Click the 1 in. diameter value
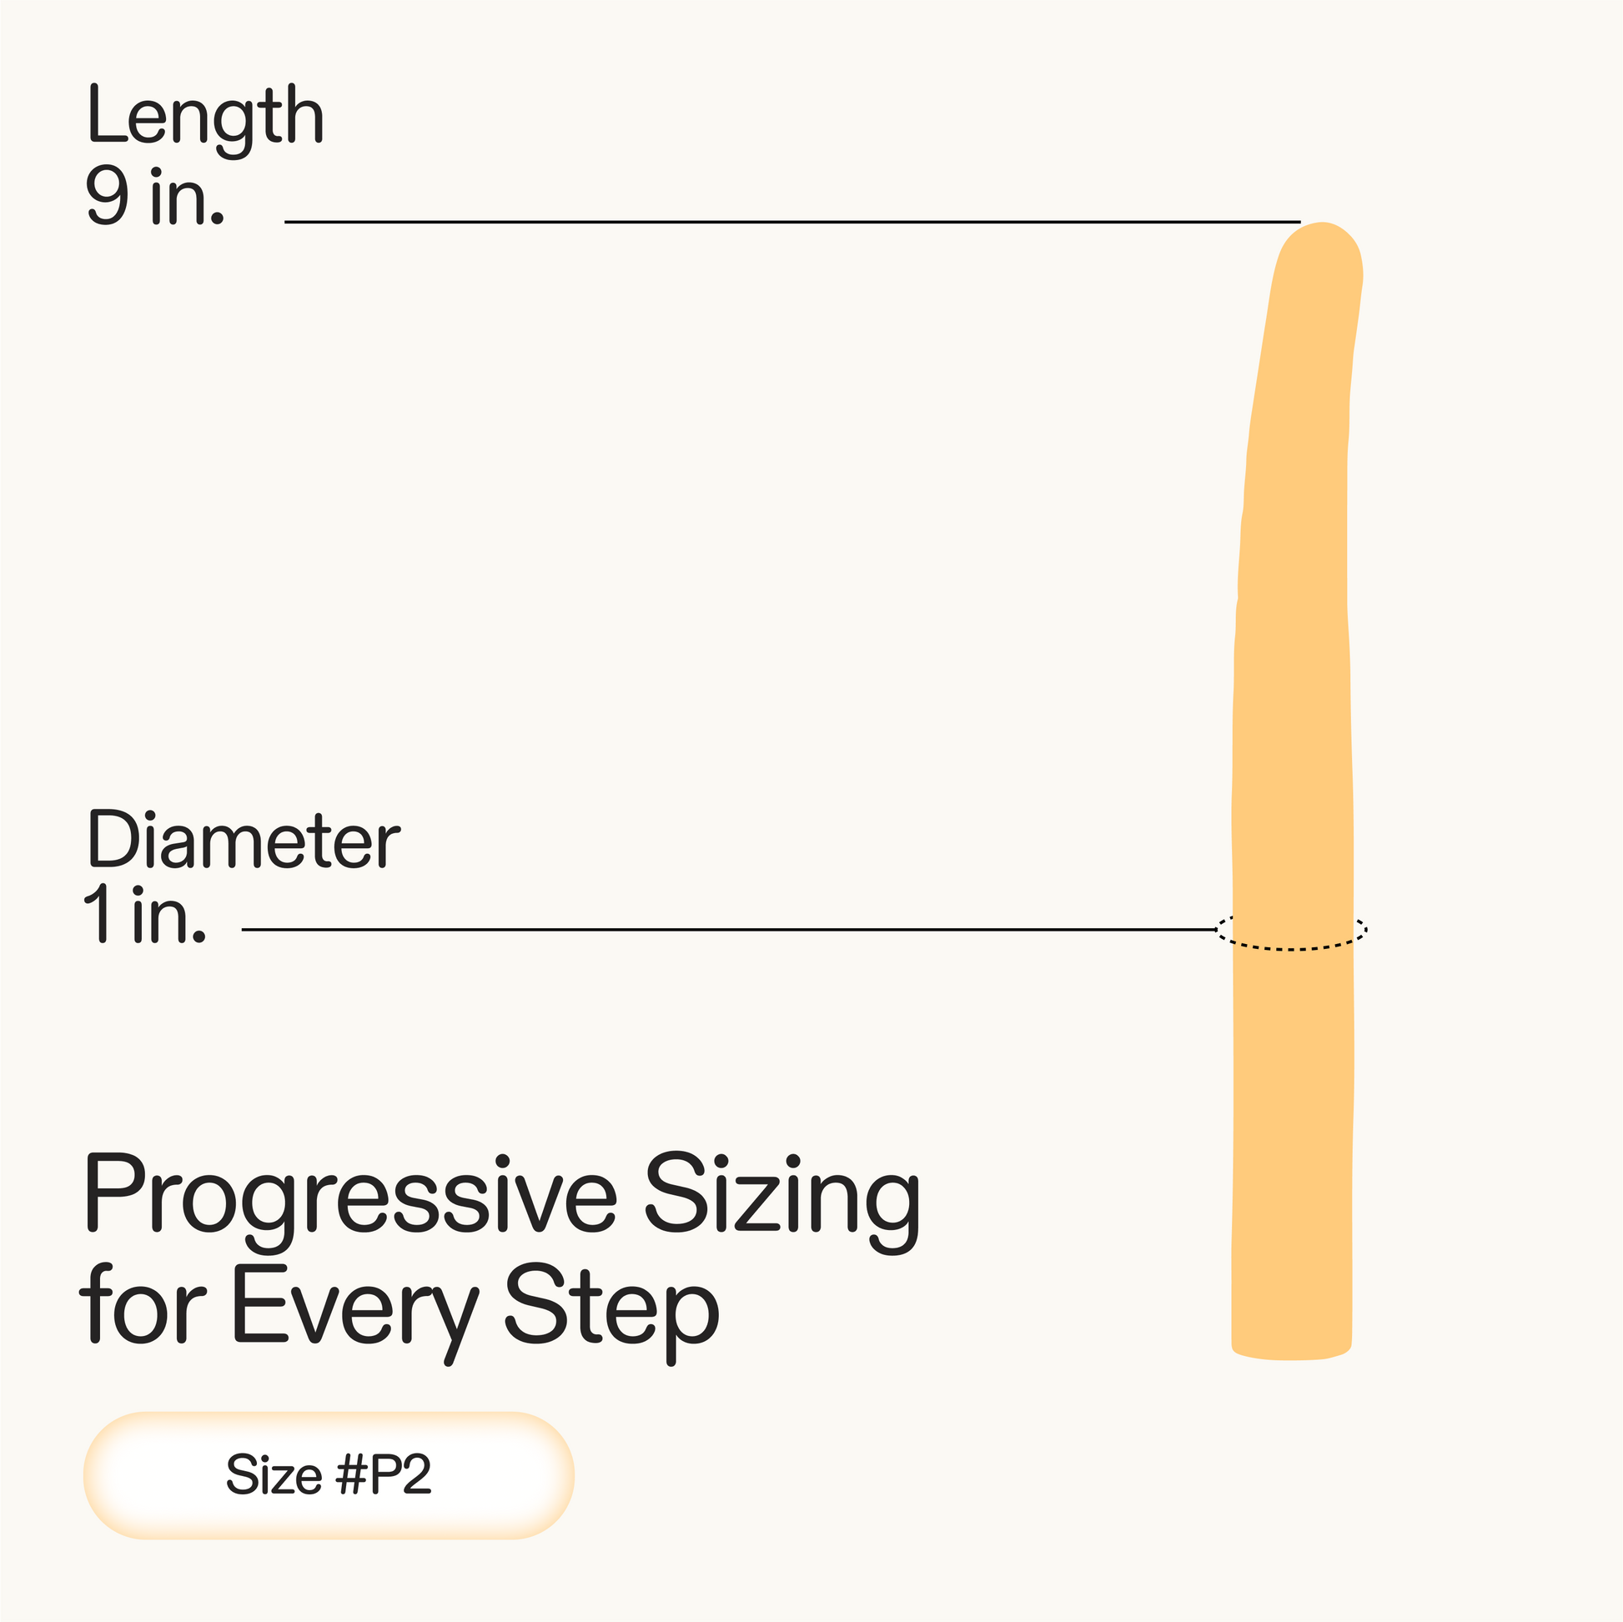This screenshot has width=1623, height=1622. [144, 915]
